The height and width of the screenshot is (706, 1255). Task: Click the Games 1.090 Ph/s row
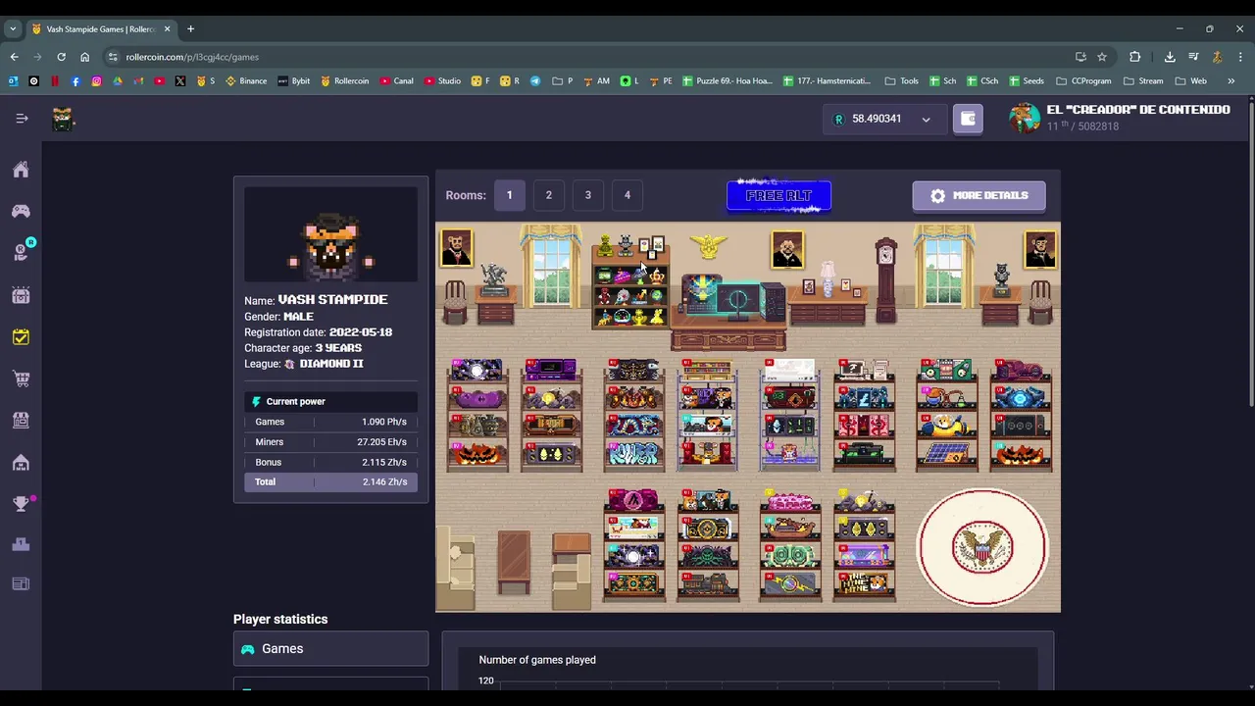pyautogui.click(x=330, y=422)
